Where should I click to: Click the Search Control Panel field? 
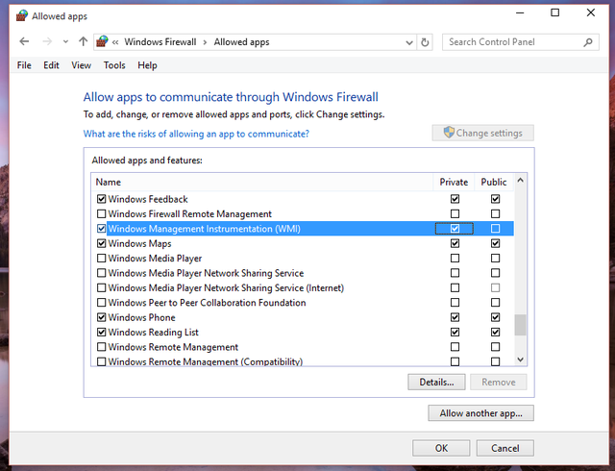521,42
